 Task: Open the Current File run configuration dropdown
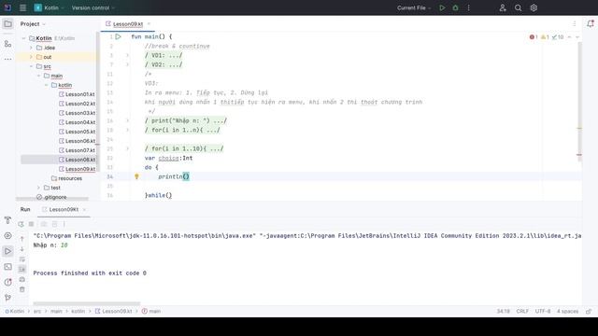click(414, 7)
